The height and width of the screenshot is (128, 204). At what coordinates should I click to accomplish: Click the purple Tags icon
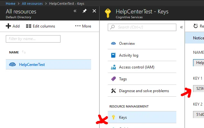[113, 79]
